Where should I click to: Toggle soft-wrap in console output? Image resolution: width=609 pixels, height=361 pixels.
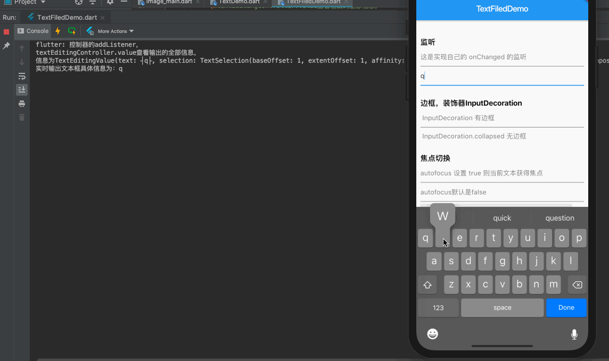coord(22,76)
